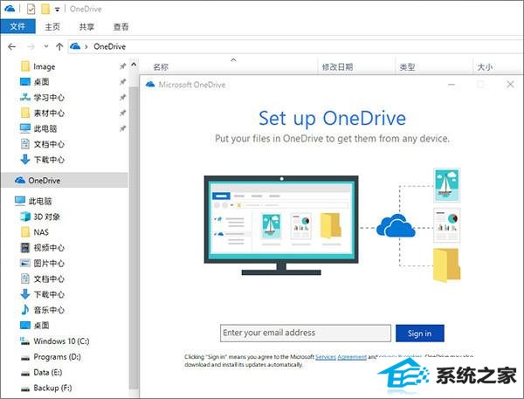Screen dimensions: 524x399
Task: Open quick access 文档中心 item
Action: pos(49,144)
